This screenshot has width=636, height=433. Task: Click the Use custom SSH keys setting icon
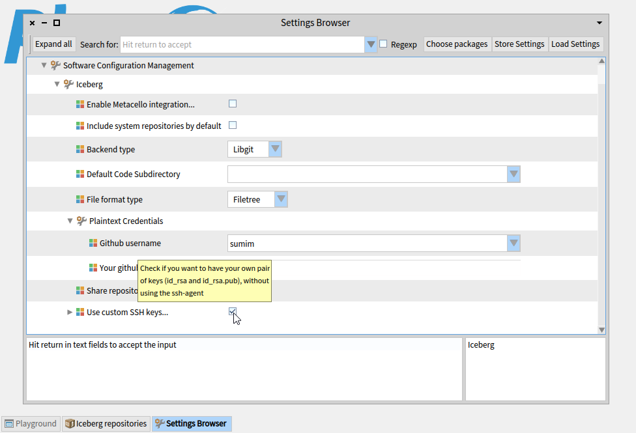[x=80, y=312]
